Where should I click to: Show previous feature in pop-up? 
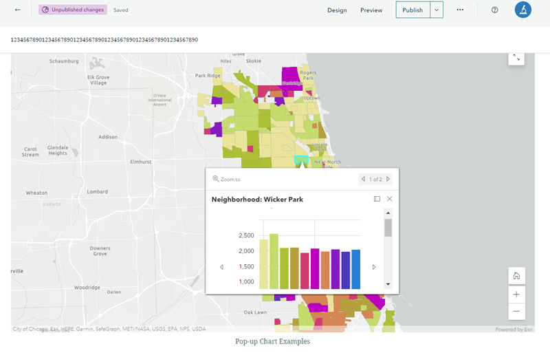363,179
